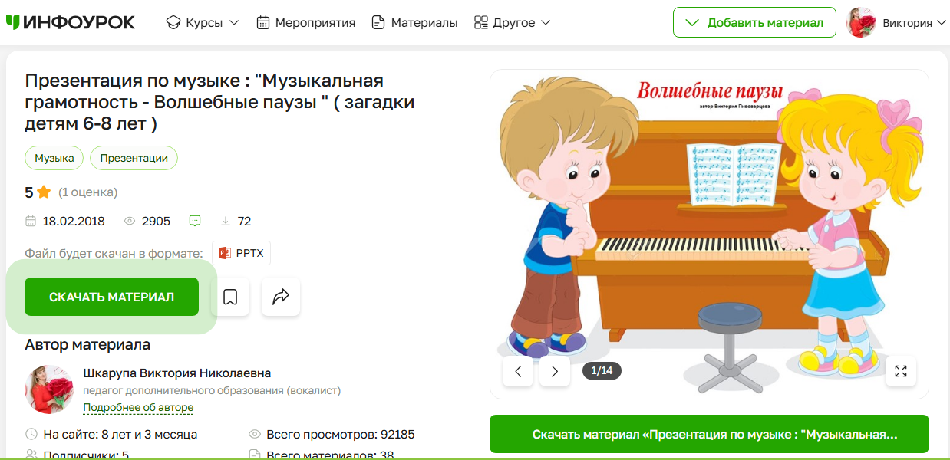
Task: Follow the Подробнее об авторе link
Action: click(138, 407)
